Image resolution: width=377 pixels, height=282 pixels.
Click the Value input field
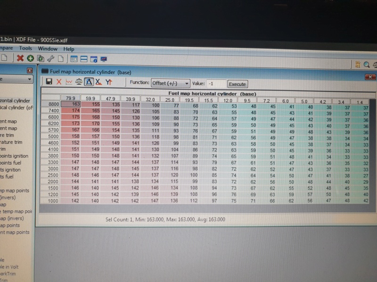pos(217,84)
